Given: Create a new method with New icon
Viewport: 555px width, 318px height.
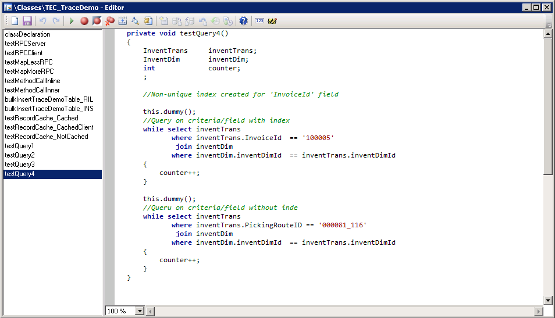Looking at the screenshot, I should [15, 21].
